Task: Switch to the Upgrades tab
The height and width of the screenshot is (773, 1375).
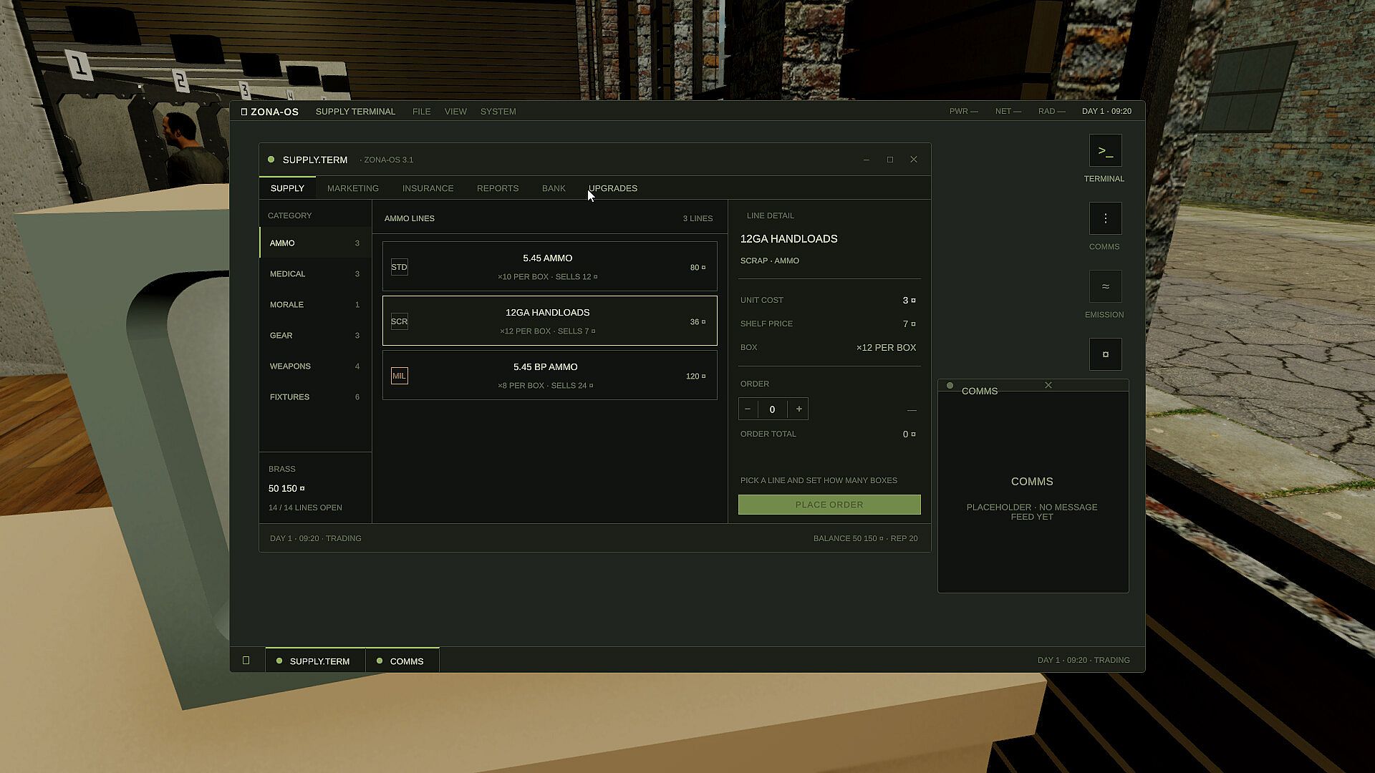Action: pyautogui.click(x=613, y=188)
